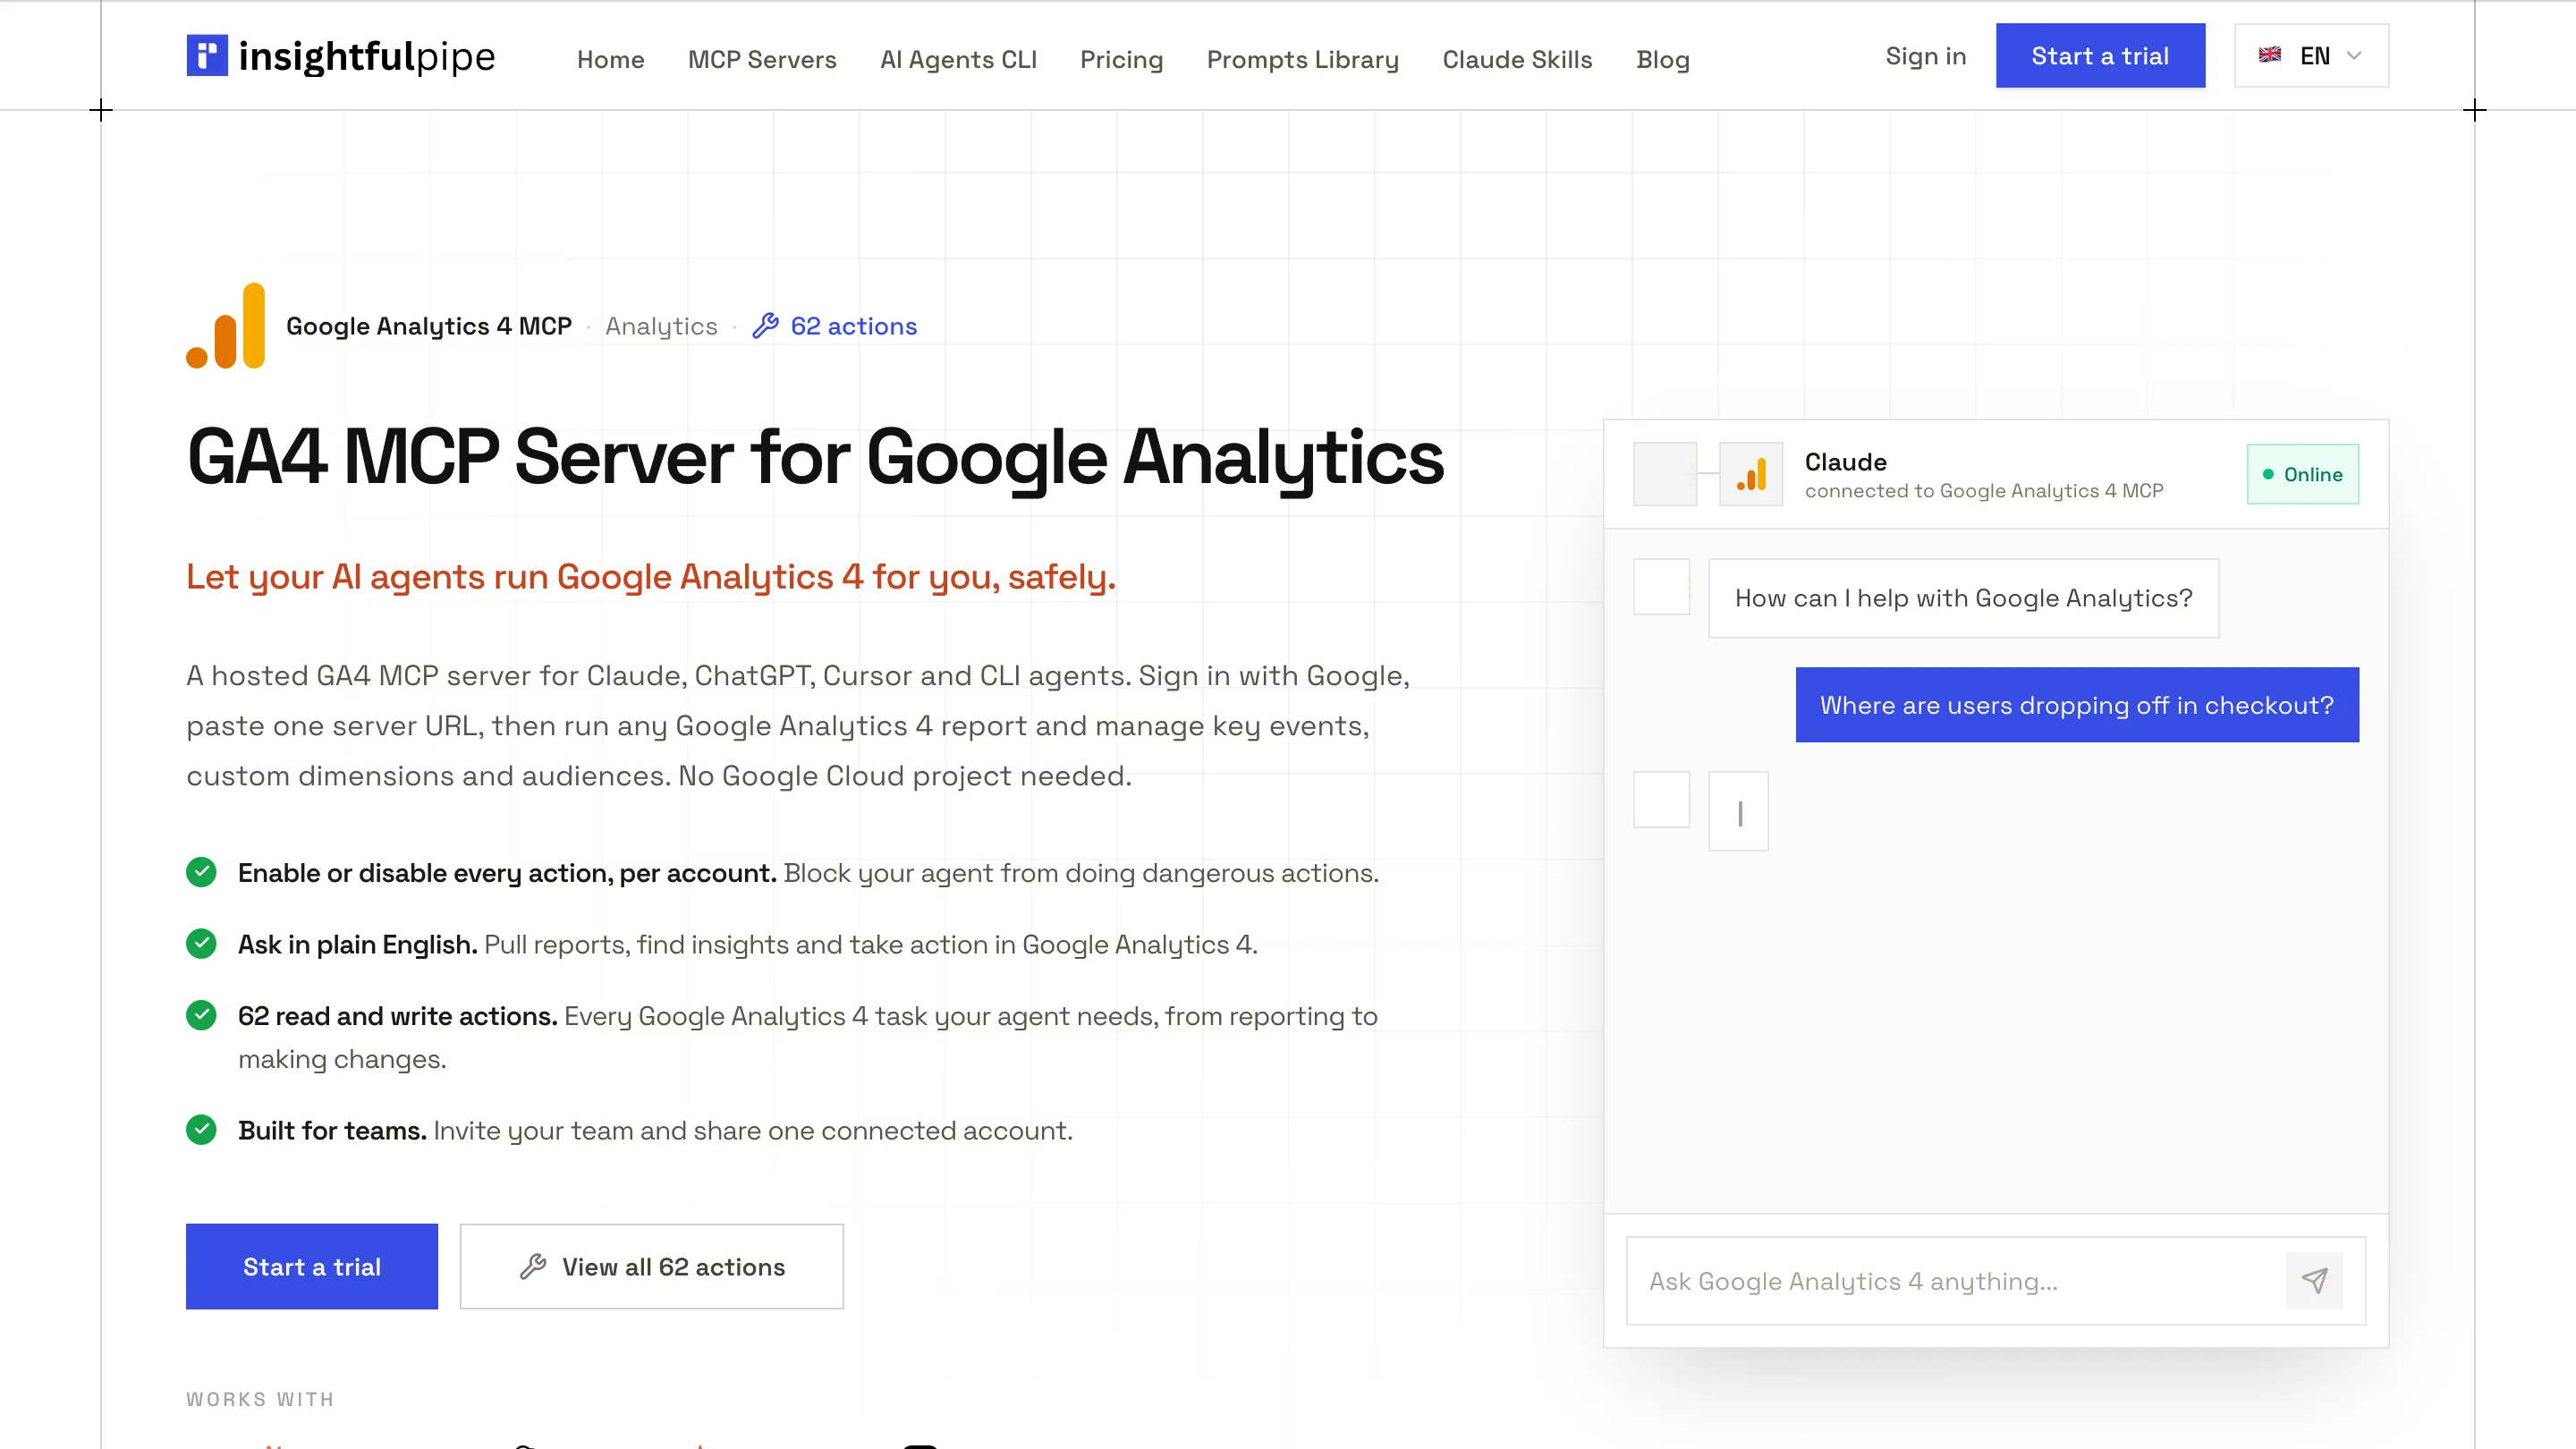Click the header Start a trial button
2576x1449 pixels.
click(x=2101, y=56)
